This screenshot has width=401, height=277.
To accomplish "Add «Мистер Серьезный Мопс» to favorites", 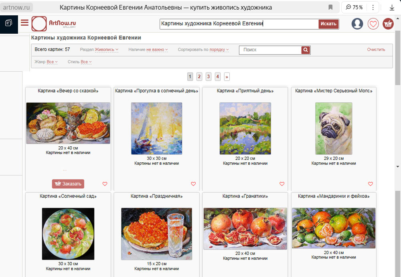I will (370, 184).
